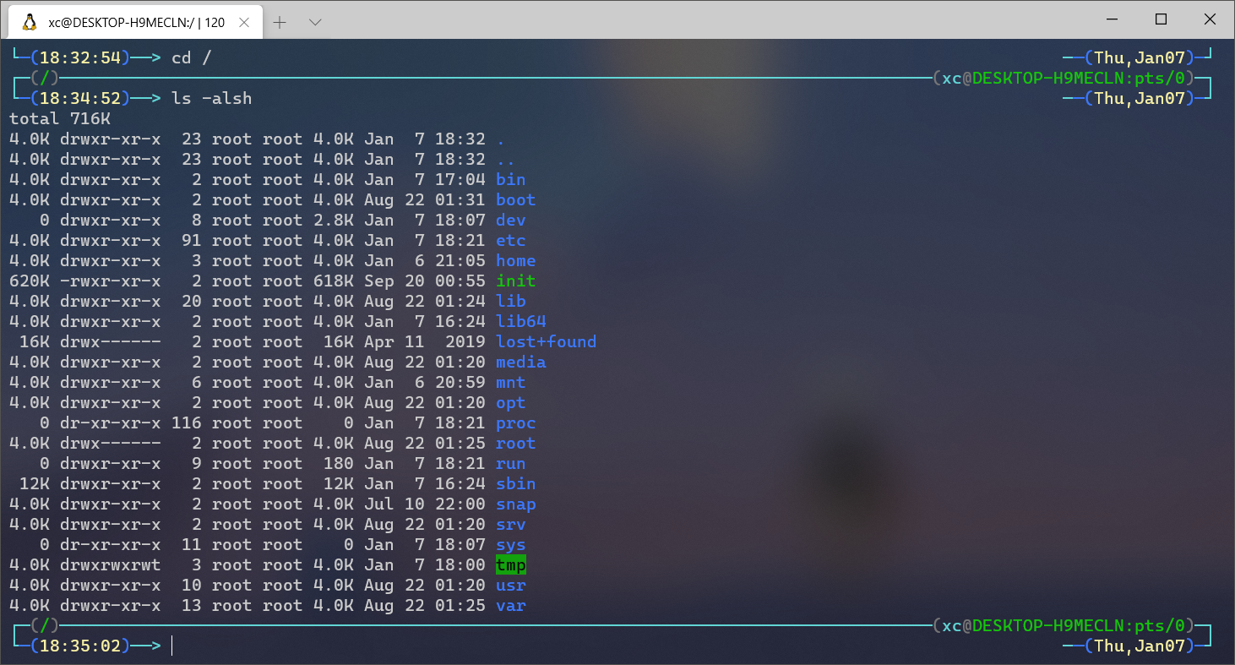This screenshot has width=1235, height=665.
Task: Click the 'etc' directory name
Action: (x=510, y=240)
